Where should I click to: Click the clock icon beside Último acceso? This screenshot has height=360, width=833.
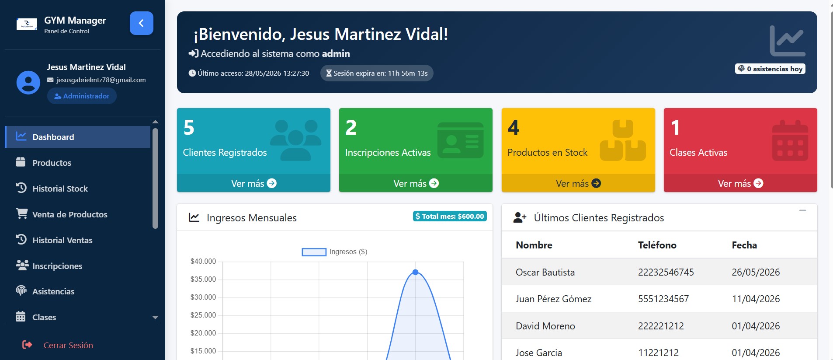click(192, 73)
